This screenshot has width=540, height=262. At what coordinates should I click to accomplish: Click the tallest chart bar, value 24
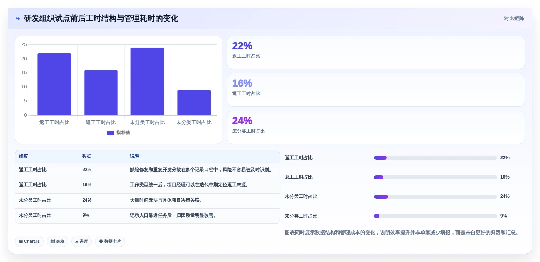pos(147,82)
